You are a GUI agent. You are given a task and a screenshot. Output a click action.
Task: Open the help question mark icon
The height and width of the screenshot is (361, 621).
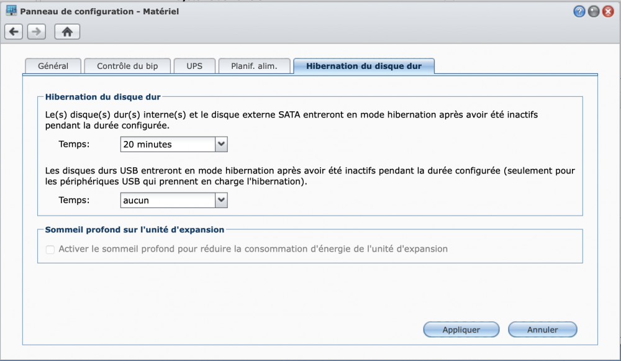[579, 11]
